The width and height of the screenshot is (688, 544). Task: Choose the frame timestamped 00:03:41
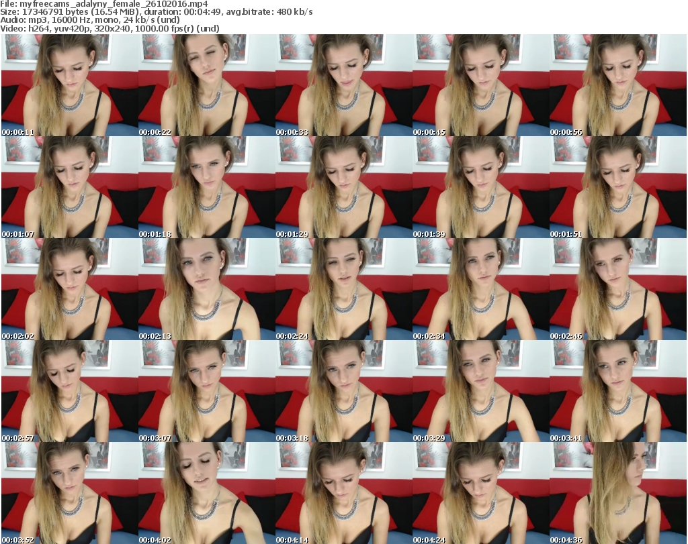coord(618,391)
